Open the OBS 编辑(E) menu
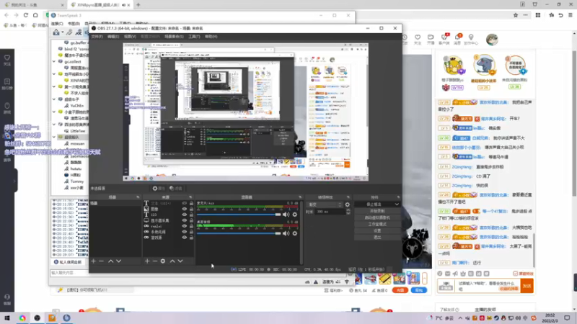577x324 pixels. click(113, 37)
